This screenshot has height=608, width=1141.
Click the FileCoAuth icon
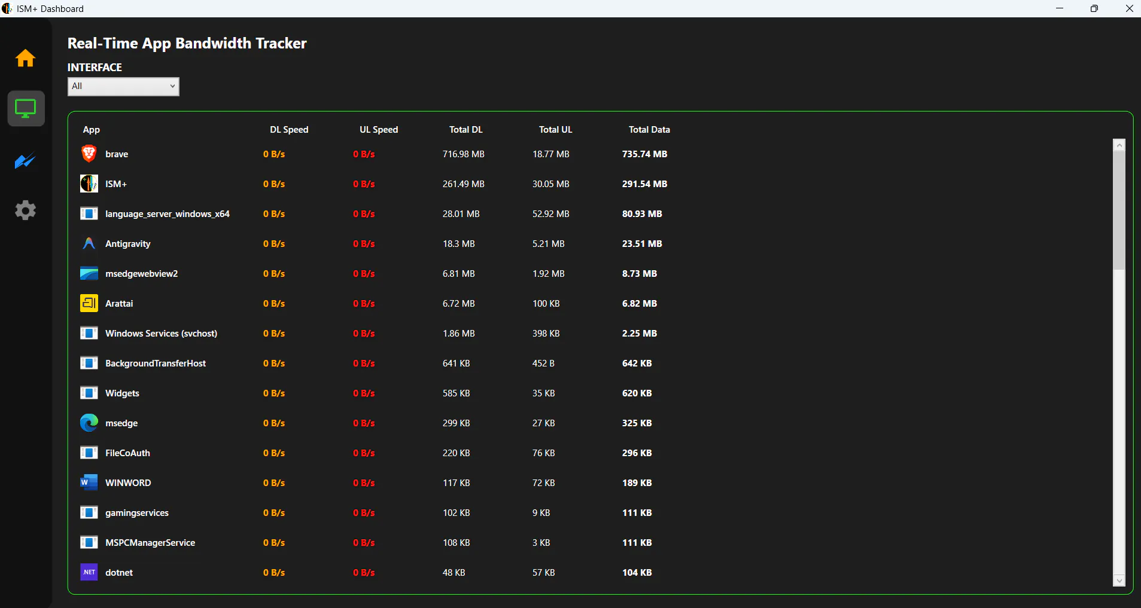(x=89, y=453)
